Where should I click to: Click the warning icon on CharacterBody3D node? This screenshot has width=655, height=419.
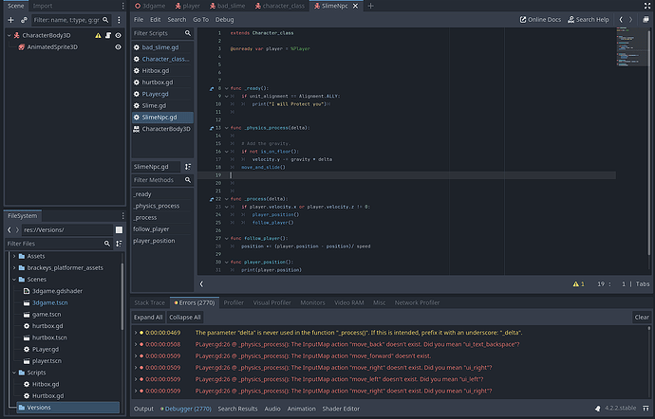pos(98,35)
